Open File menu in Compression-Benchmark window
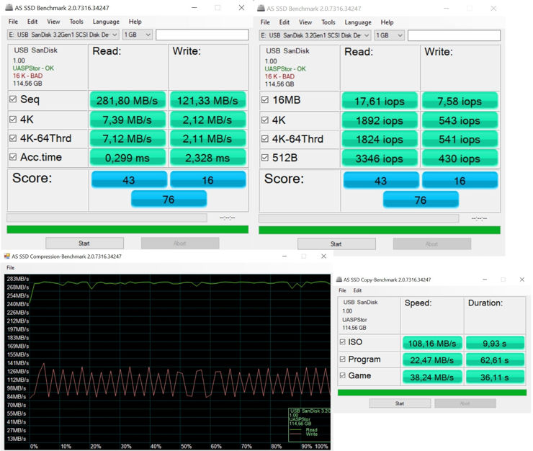 click(11, 268)
